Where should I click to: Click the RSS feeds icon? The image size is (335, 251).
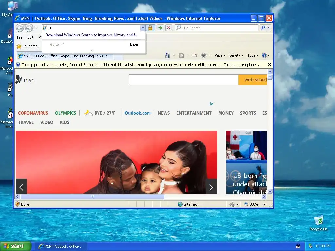[x=181, y=56]
